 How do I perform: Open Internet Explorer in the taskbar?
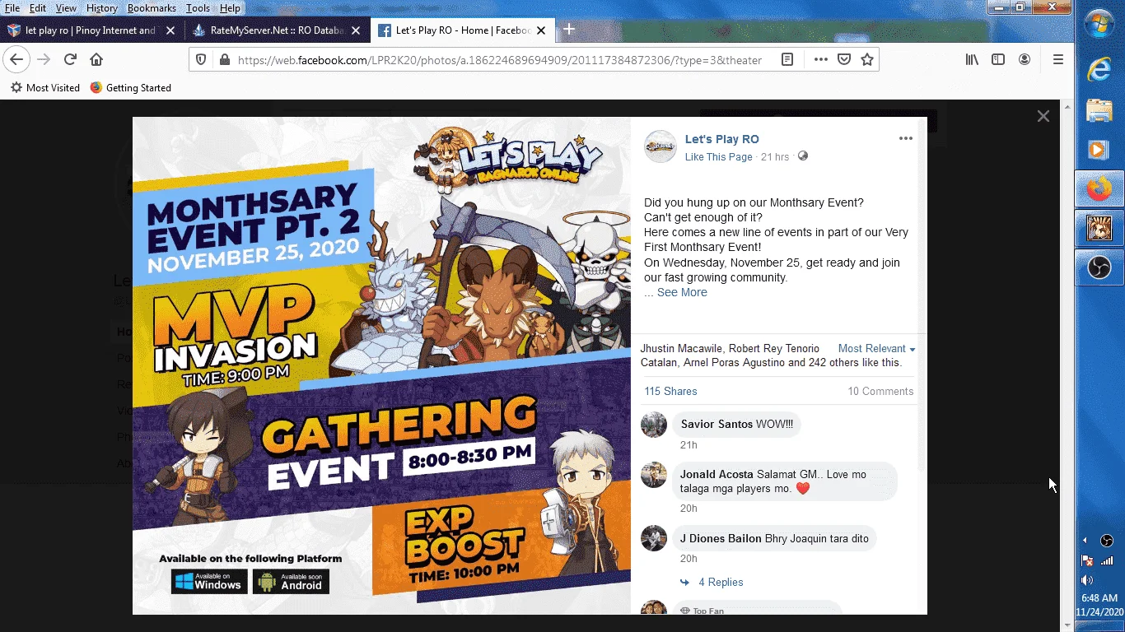1099,70
